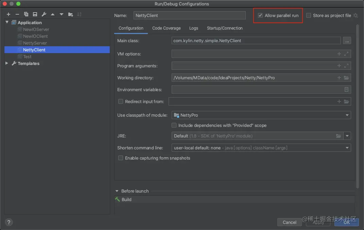364x230 pixels.
Task: Add a new configuration with the plus icon
Action: pyautogui.click(x=8, y=14)
